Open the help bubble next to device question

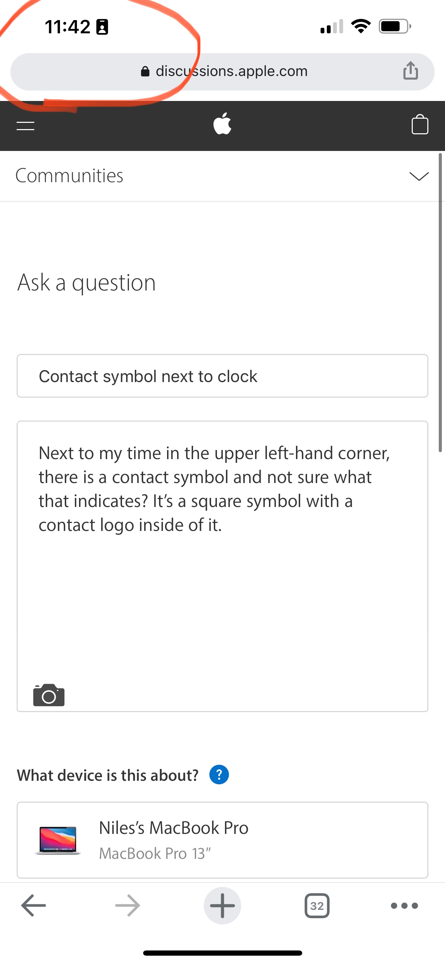coord(220,774)
